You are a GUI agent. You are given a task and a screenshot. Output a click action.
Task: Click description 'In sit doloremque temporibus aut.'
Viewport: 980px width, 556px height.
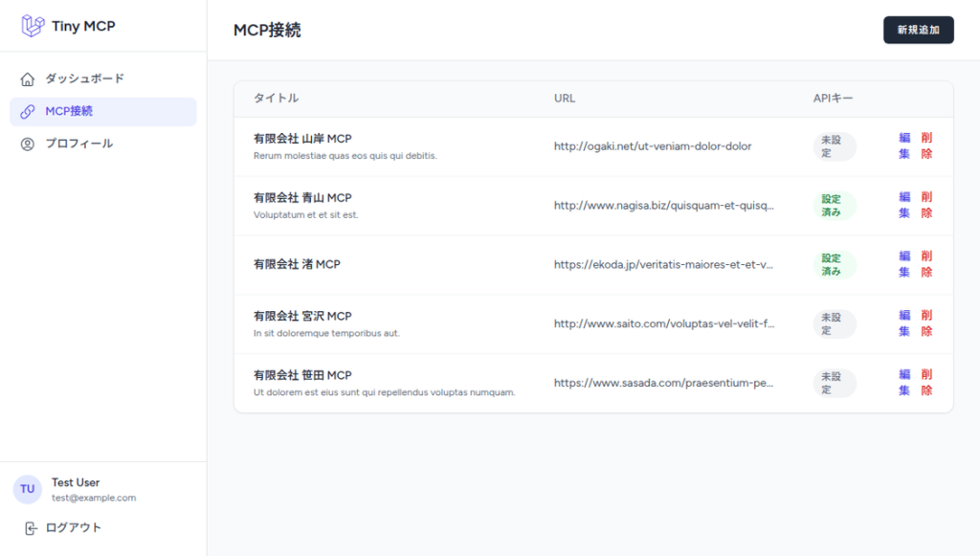click(326, 333)
